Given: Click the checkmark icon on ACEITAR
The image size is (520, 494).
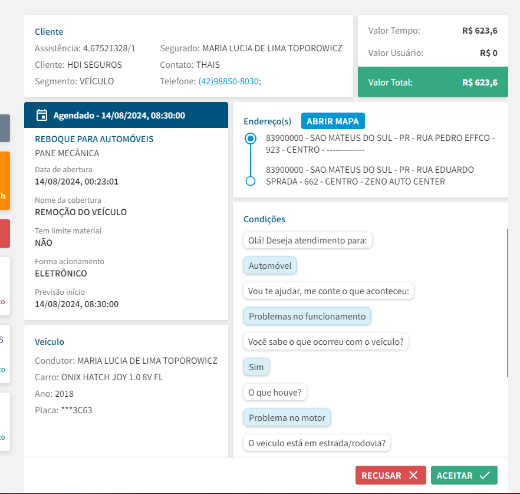Looking at the screenshot, I should tap(485, 475).
